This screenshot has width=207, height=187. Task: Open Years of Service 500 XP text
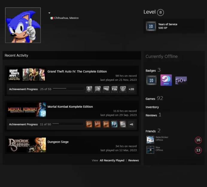168,26
